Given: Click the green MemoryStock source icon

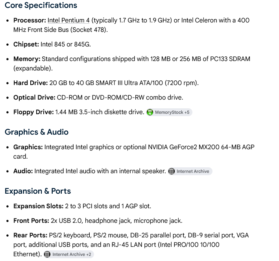Looking at the screenshot, I should (x=150, y=112).
